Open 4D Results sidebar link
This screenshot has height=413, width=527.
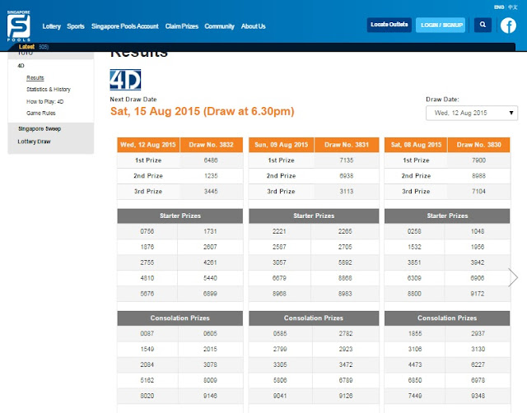[x=35, y=78]
